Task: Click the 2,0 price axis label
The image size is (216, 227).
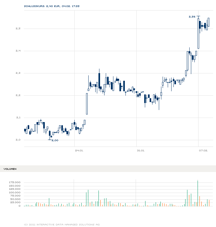Action: pos(18,140)
